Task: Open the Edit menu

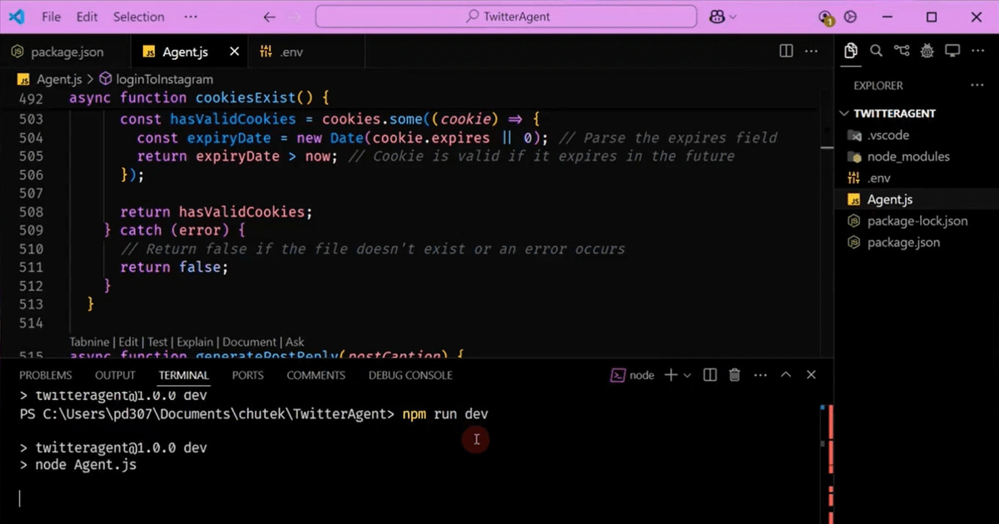Action: coord(87,17)
